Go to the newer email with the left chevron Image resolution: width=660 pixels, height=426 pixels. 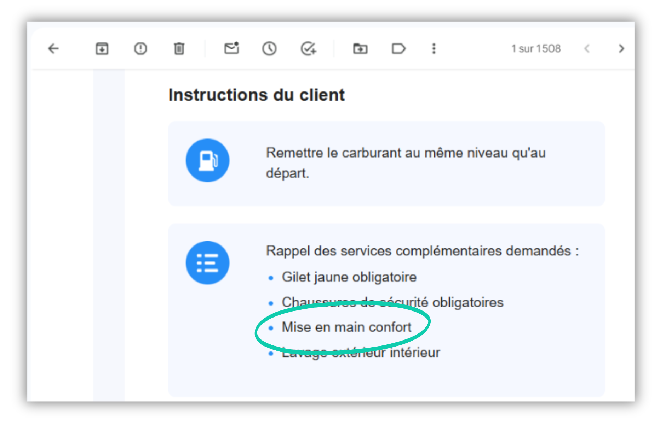pos(587,48)
